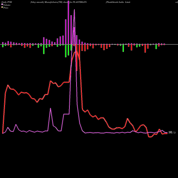
Task: Click the tallest purple volume bar
Action: pyautogui.click(x=68, y=22)
